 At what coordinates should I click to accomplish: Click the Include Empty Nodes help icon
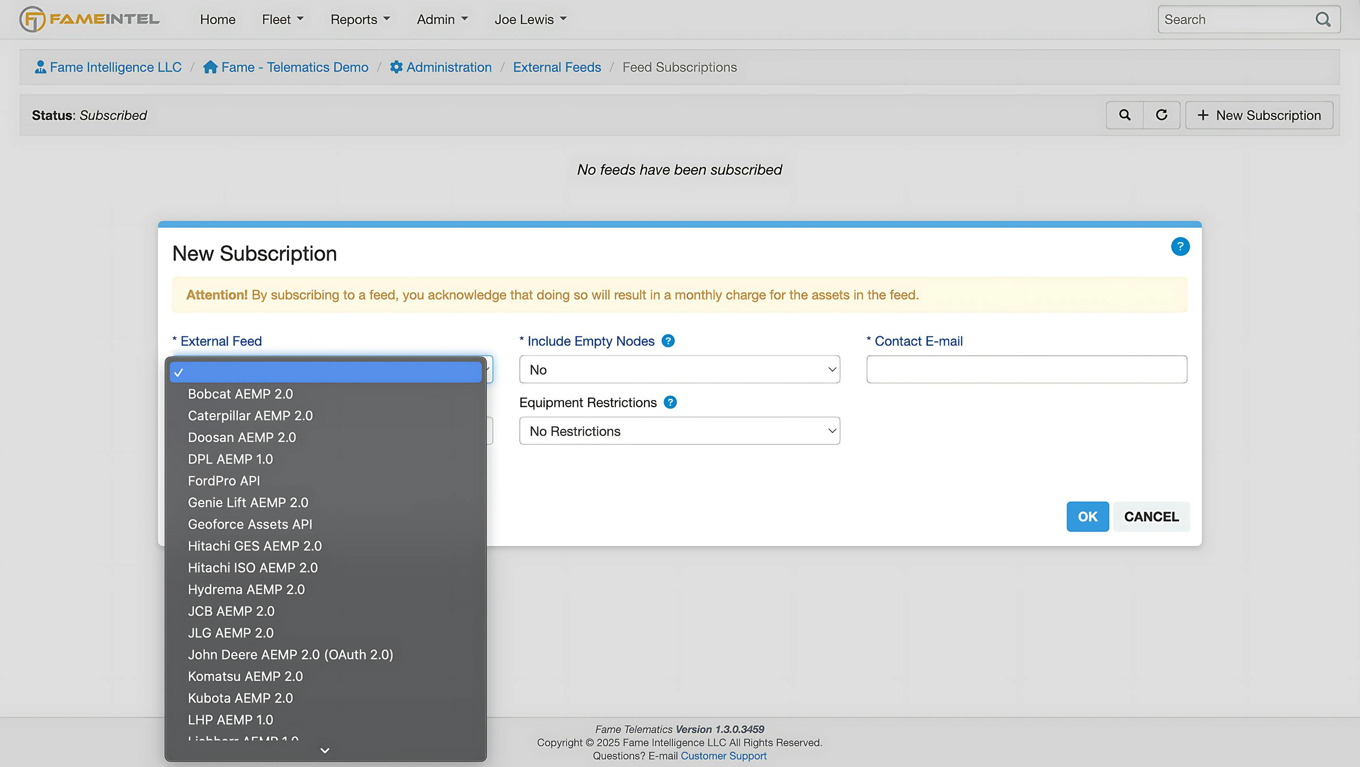tap(668, 341)
